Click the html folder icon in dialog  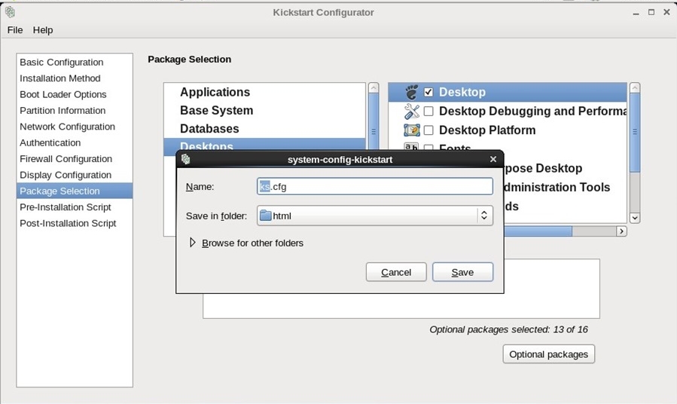click(x=266, y=215)
